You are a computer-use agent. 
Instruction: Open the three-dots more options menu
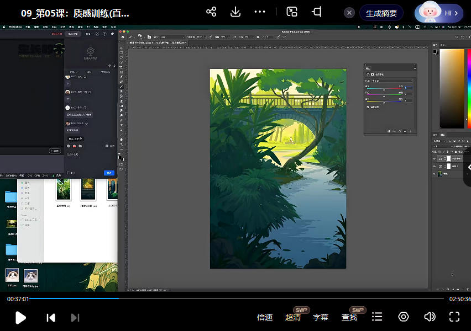pyautogui.click(x=260, y=12)
